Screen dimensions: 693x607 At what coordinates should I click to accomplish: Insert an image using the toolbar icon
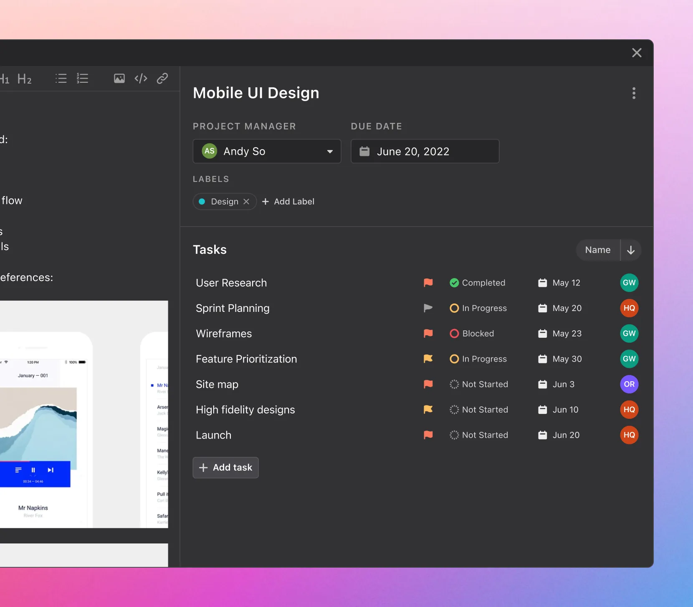[x=119, y=78]
